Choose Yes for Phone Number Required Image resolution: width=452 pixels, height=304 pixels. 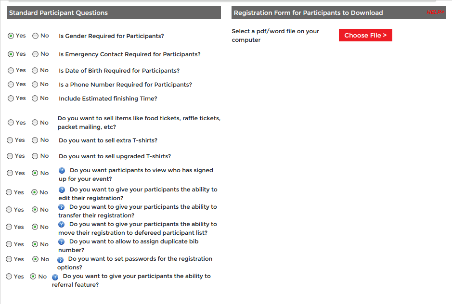[x=11, y=85]
